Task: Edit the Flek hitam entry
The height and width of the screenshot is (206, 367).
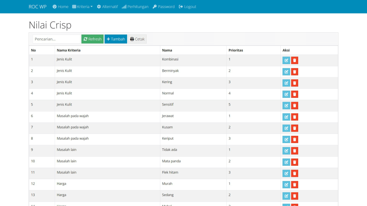Action: pos(286,173)
